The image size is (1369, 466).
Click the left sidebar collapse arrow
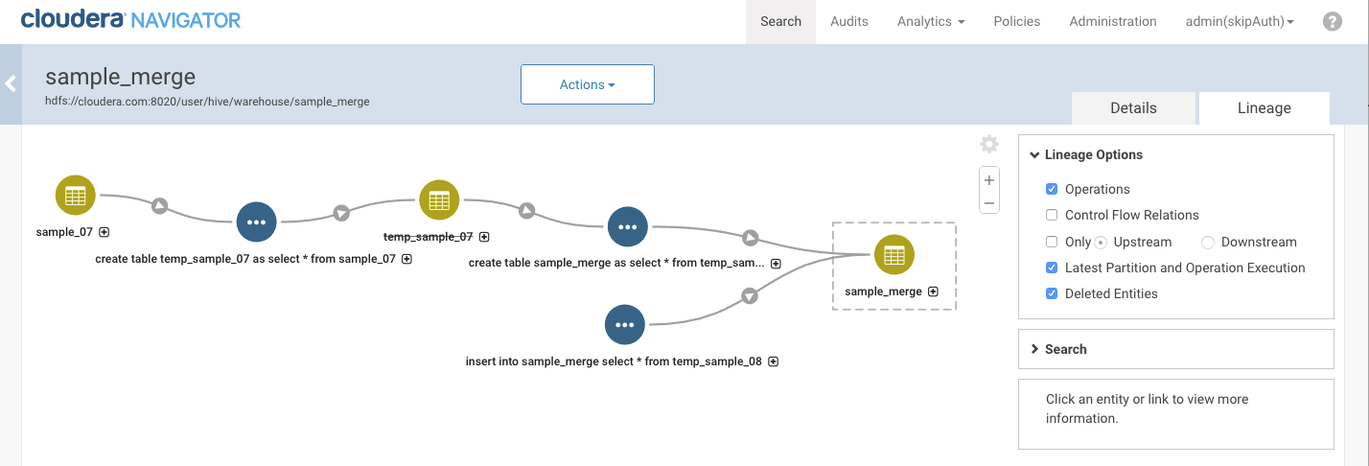pos(11,83)
